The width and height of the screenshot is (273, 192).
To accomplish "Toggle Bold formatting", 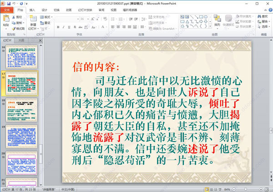I will (x=58, y=27).
